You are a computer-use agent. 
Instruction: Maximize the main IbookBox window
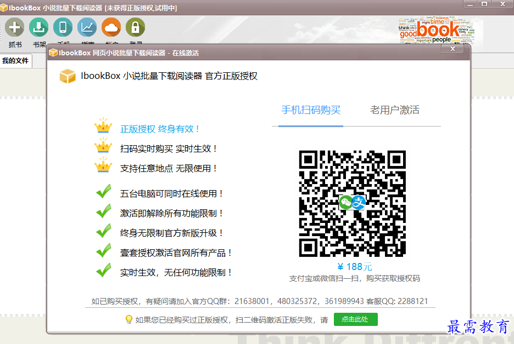point(484,4)
